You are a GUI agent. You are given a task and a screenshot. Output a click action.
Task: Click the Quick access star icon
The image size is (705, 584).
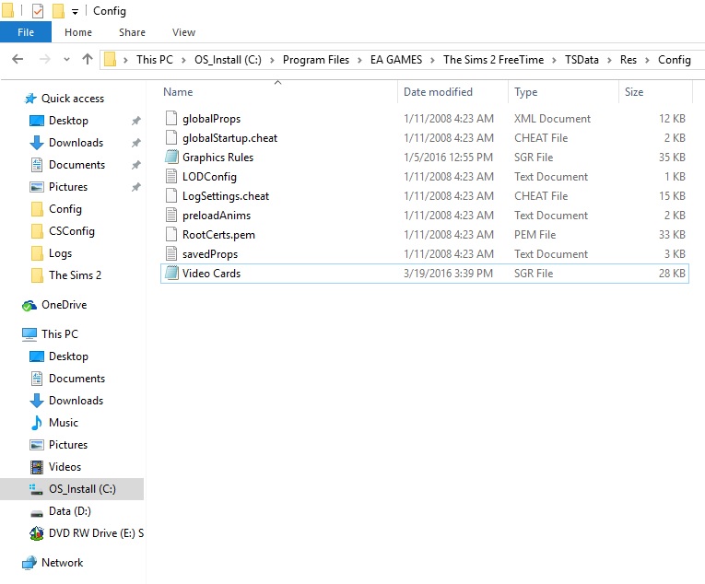point(30,99)
